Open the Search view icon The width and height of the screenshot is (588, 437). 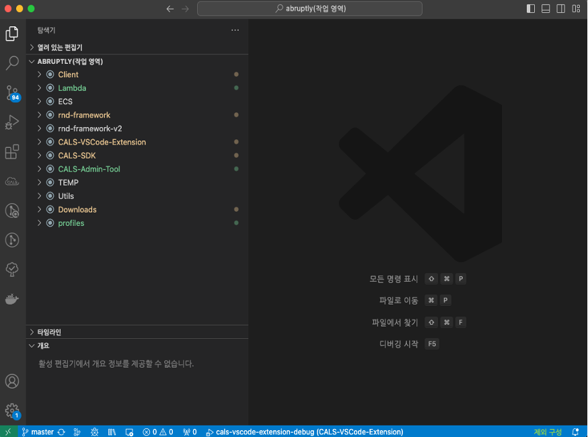[12, 63]
